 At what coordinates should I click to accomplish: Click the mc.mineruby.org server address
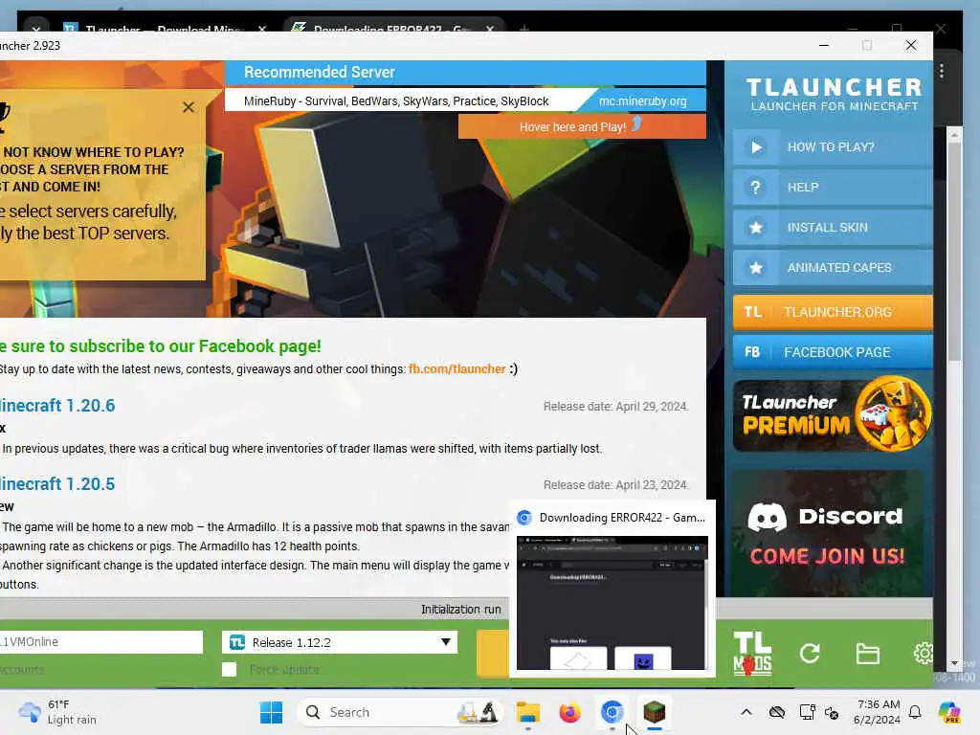click(642, 101)
